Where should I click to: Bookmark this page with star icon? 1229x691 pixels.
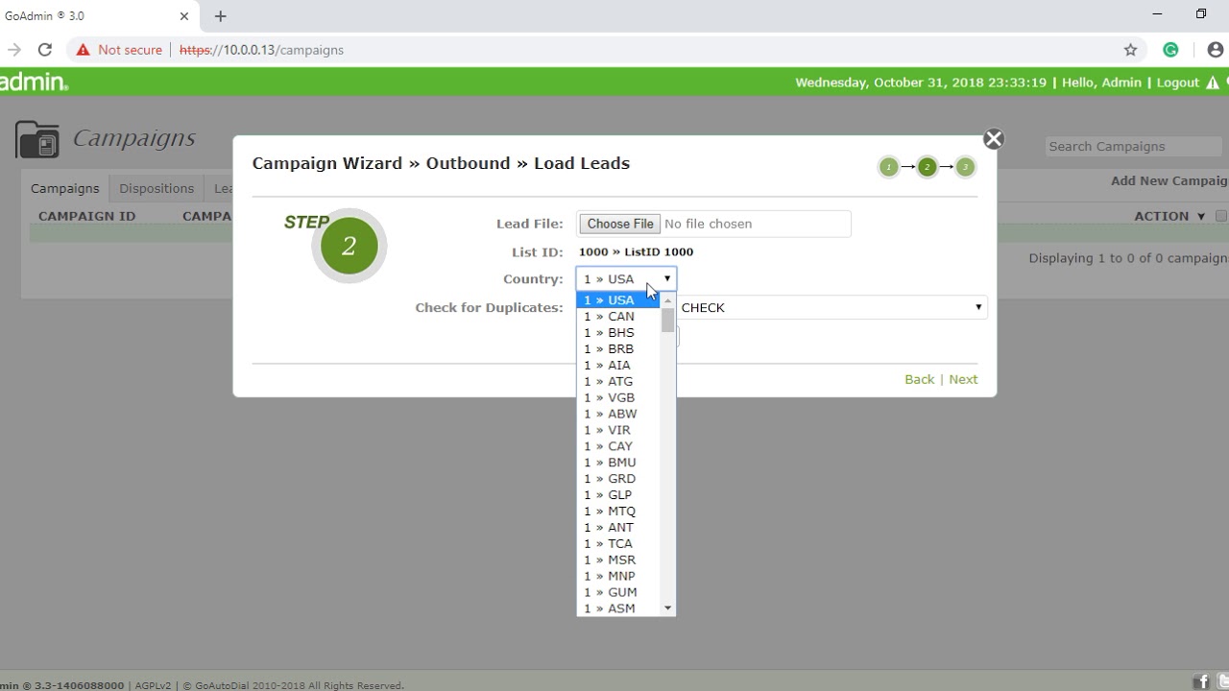pyautogui.click(x=1130, y=50)
